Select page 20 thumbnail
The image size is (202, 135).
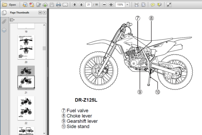click(x=26, y=47)
